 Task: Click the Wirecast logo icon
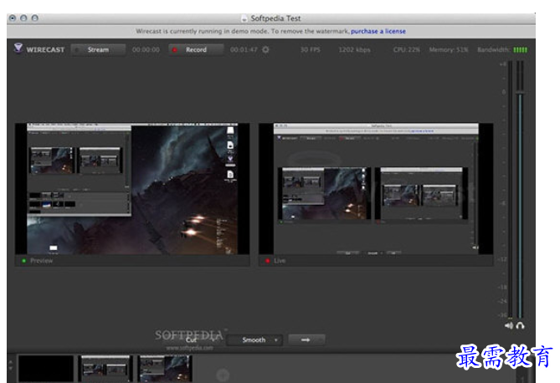click(18, 48)
